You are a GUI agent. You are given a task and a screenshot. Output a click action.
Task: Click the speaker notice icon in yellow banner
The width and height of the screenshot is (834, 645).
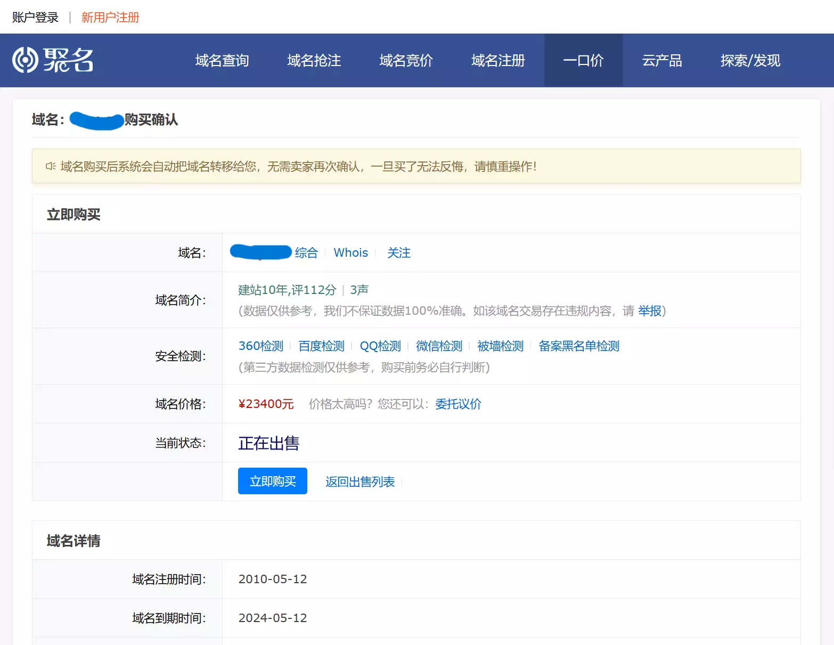point(51,166)
